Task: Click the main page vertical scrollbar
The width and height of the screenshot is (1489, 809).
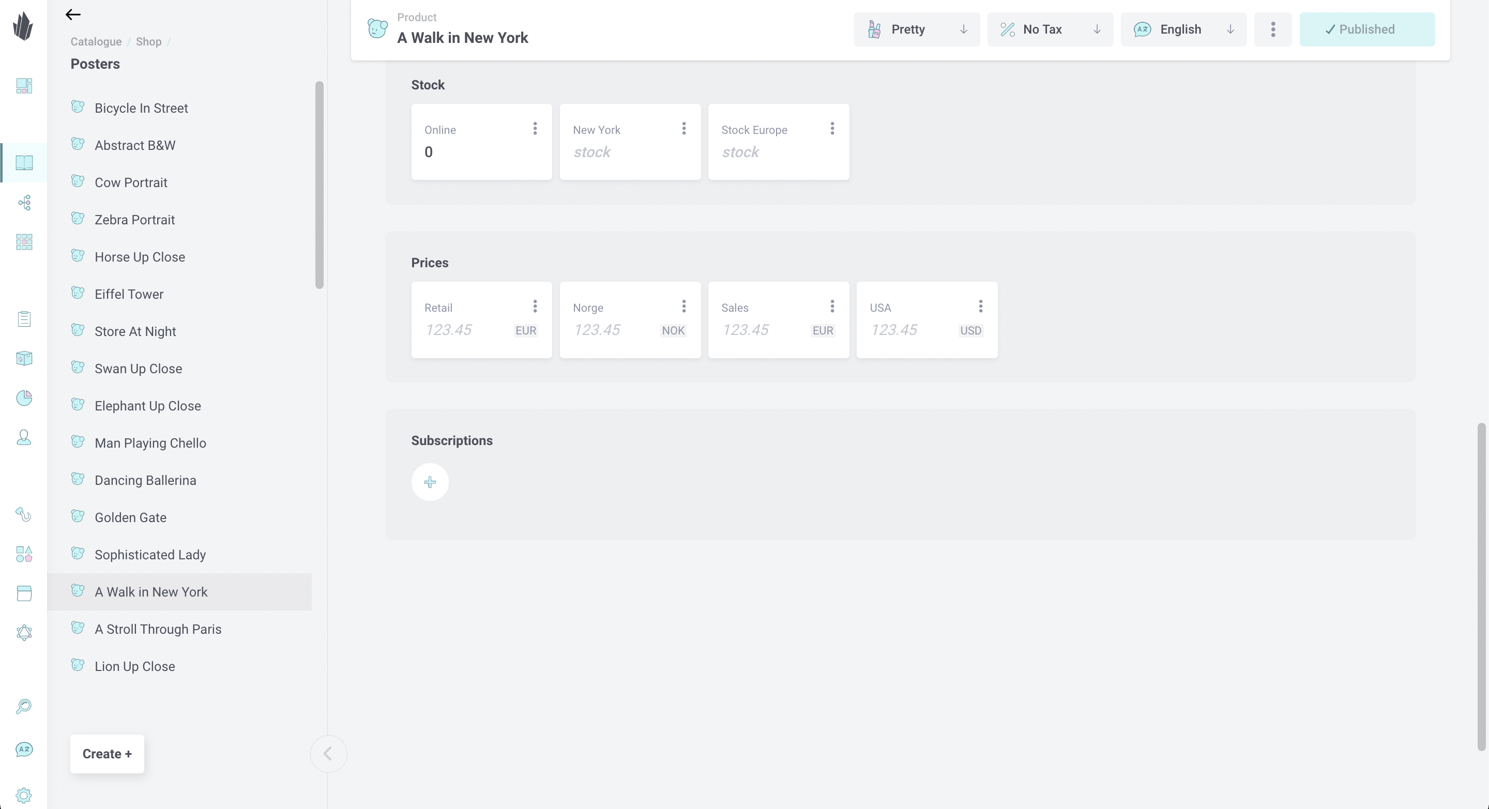Action: coord(1481,587)
